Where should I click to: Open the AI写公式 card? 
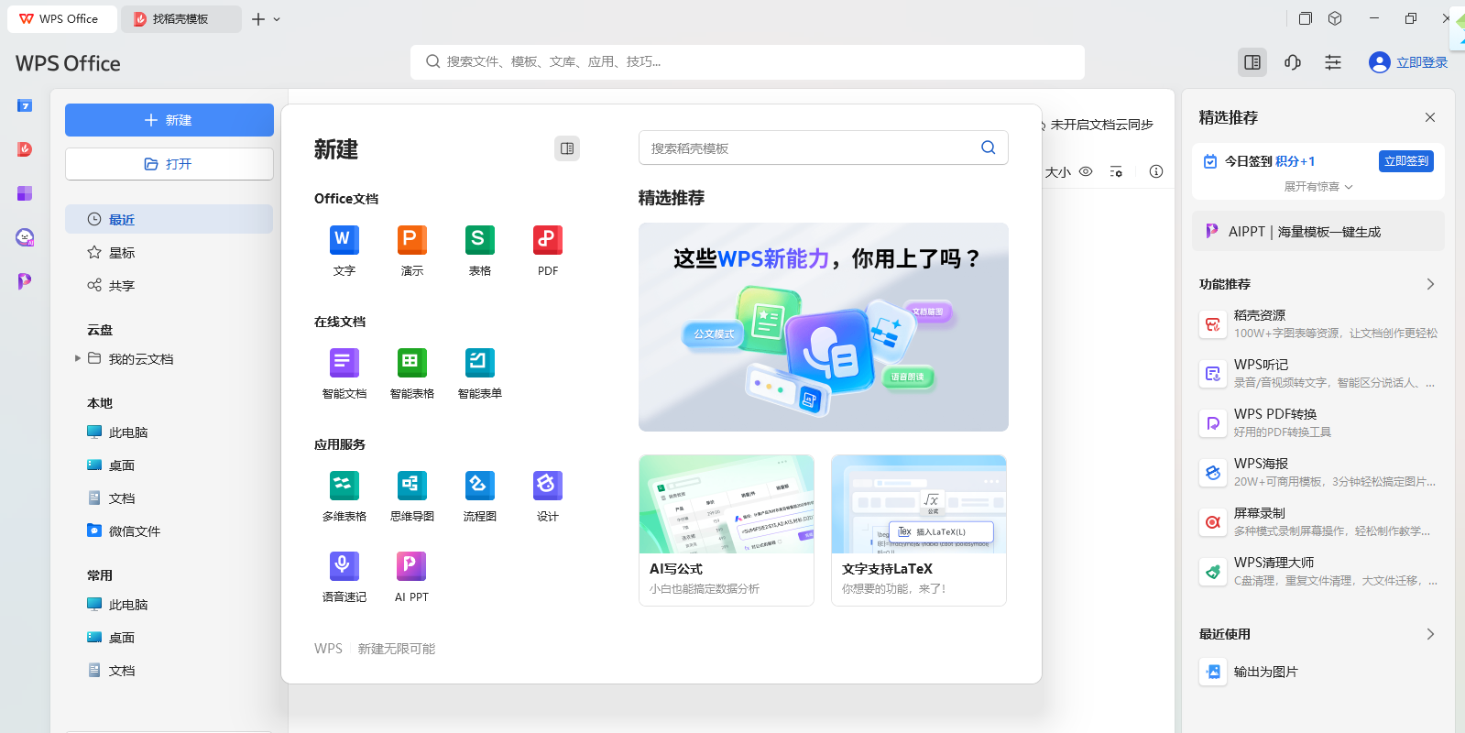point(727,531)
